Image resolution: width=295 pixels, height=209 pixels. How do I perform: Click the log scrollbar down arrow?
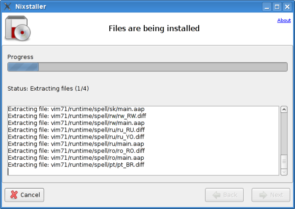[284, 172]
